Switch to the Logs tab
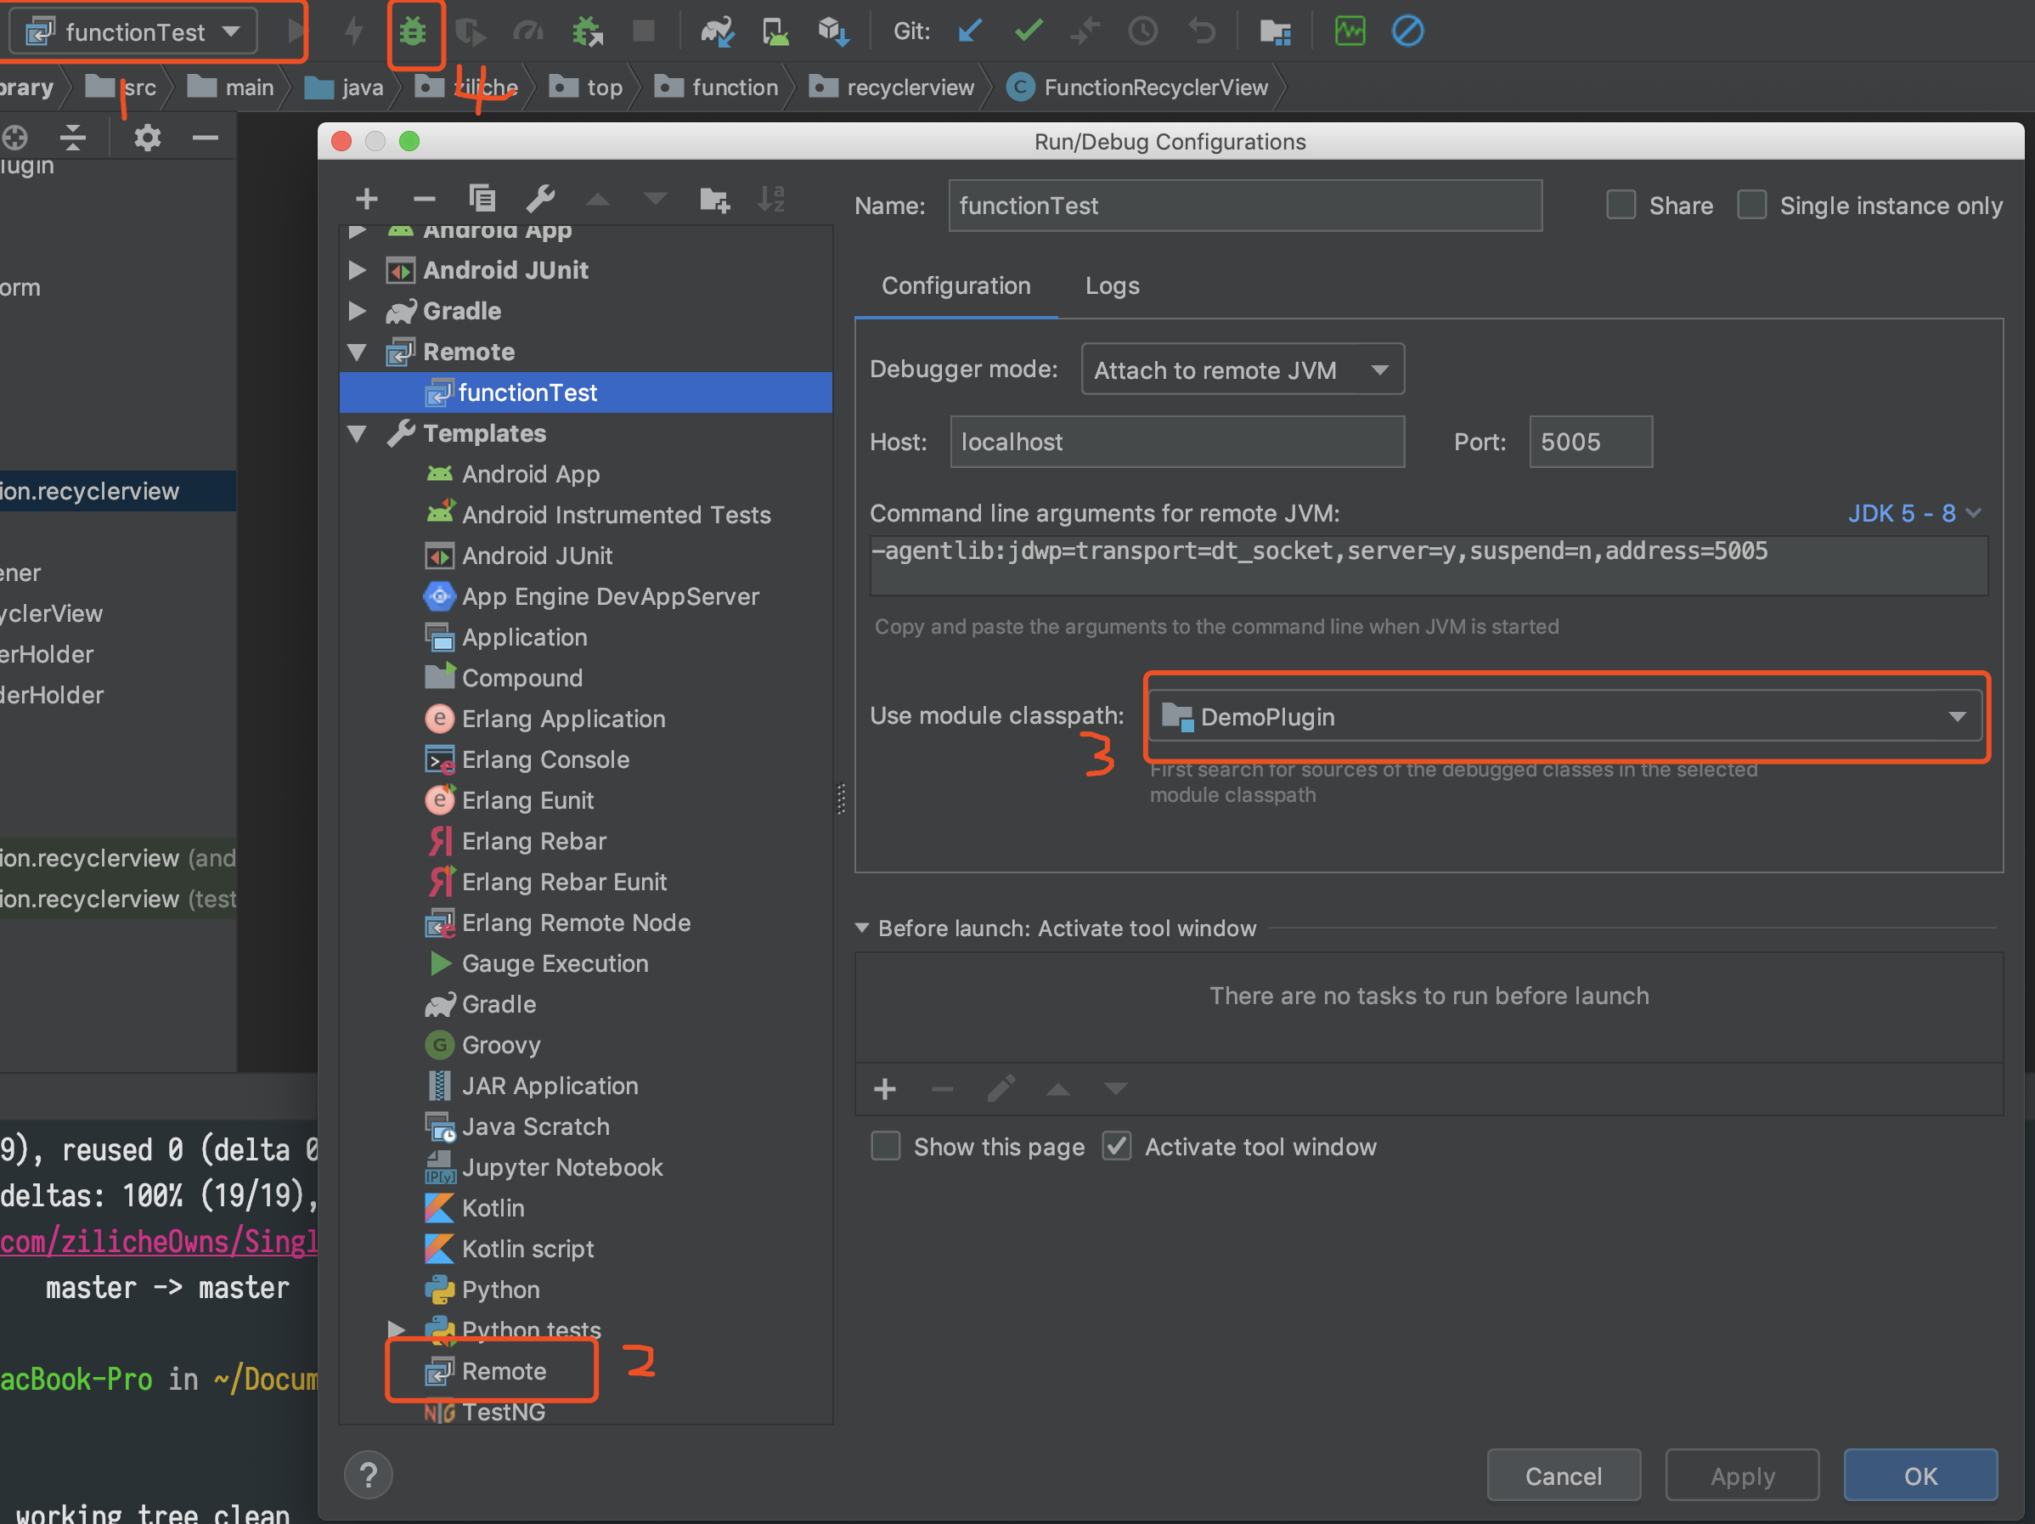Image resolution: width=2035 pixels, height=1524 pixels. point(1111,286)
